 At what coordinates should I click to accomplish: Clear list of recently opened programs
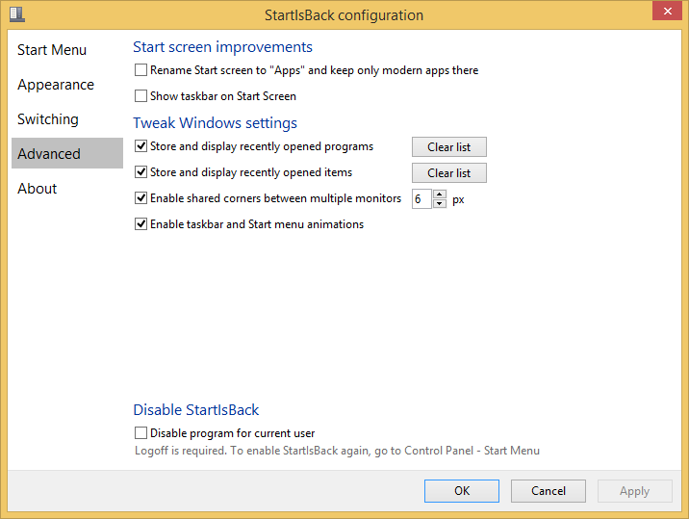(x=449, y=147)
